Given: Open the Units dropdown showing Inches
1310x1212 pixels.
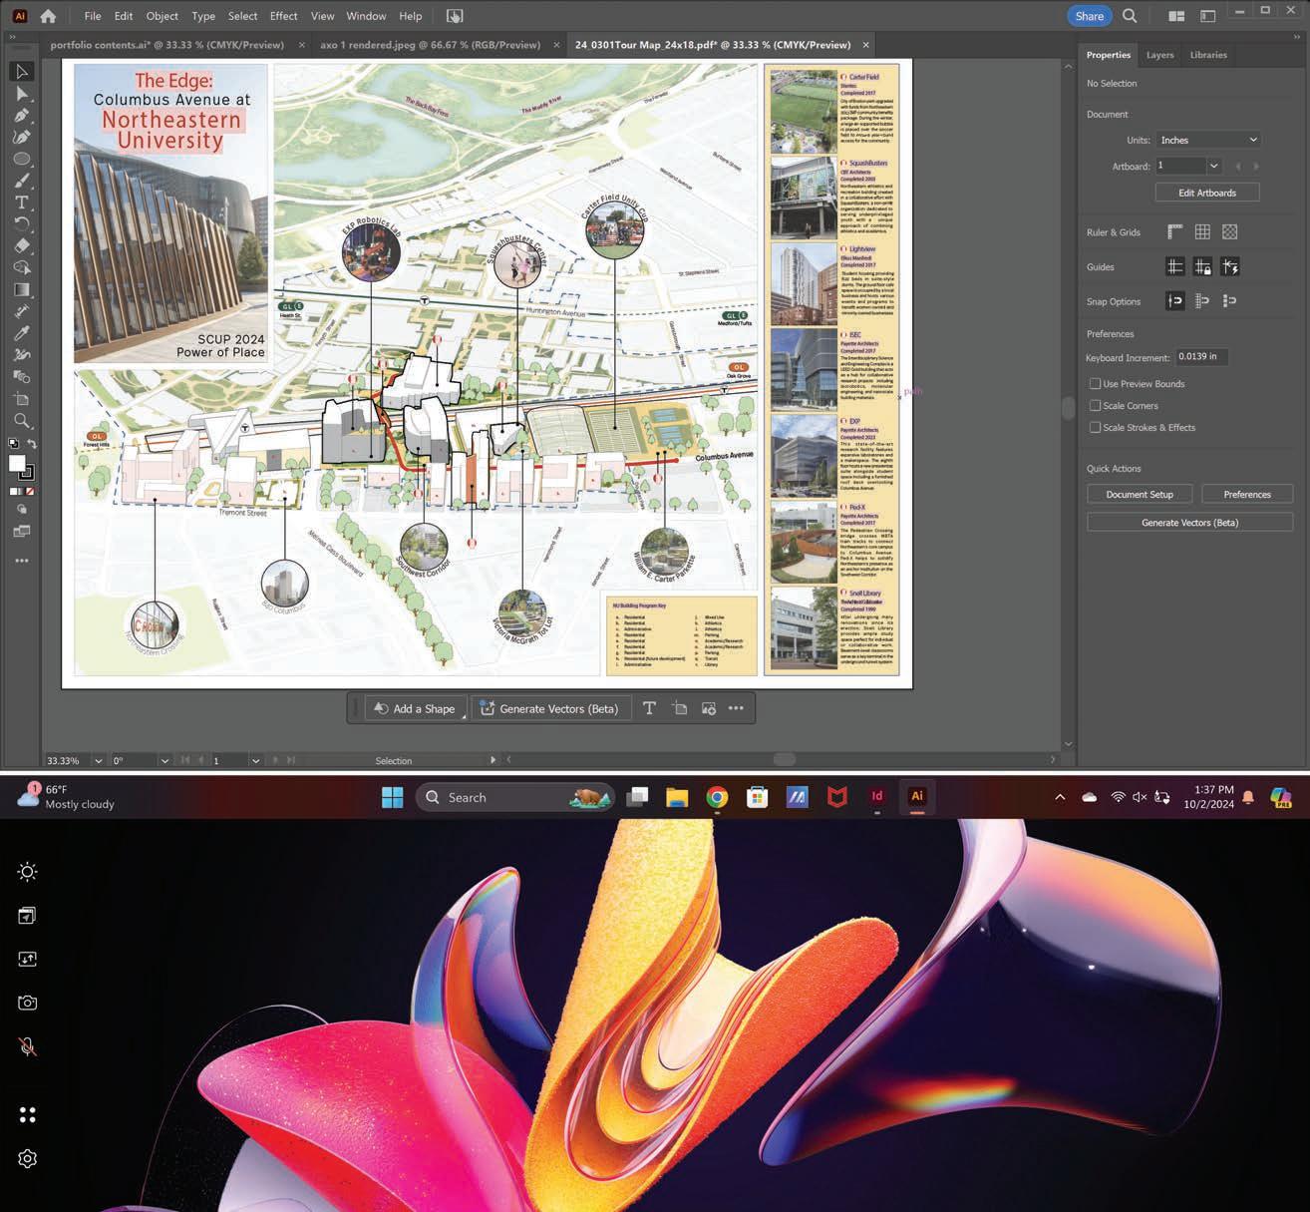Looking at the screenshot, I should click(1208, 140).
